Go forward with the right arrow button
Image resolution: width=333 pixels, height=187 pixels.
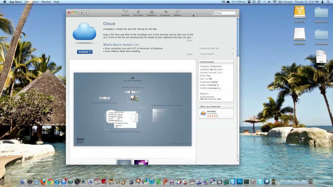click(x=86, y=13)
